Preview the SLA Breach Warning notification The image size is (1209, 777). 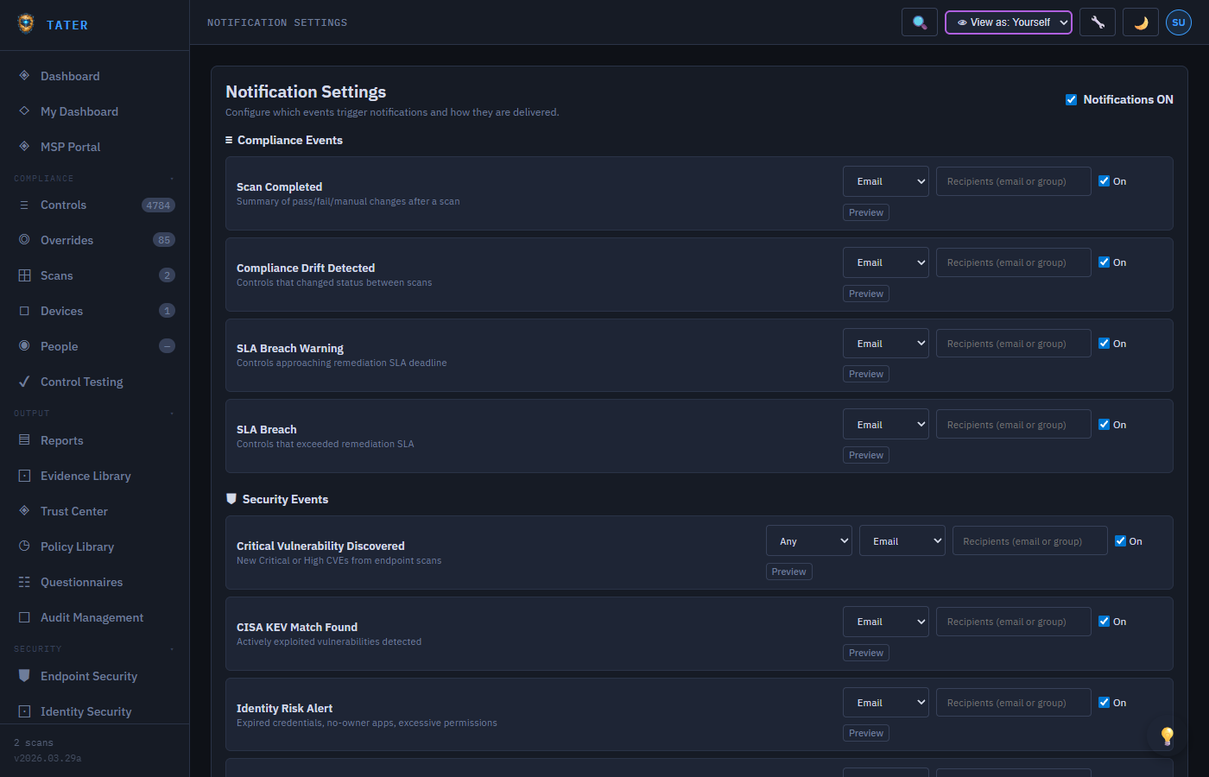(866, 374)
